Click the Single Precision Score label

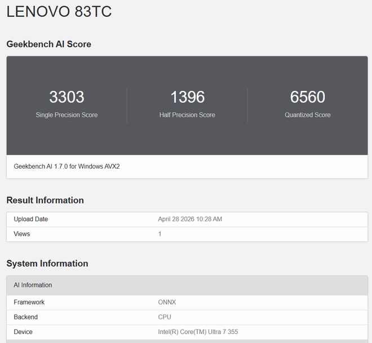tap(67, 115)
